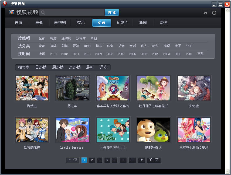Select the 动画 animation tab

101,23
